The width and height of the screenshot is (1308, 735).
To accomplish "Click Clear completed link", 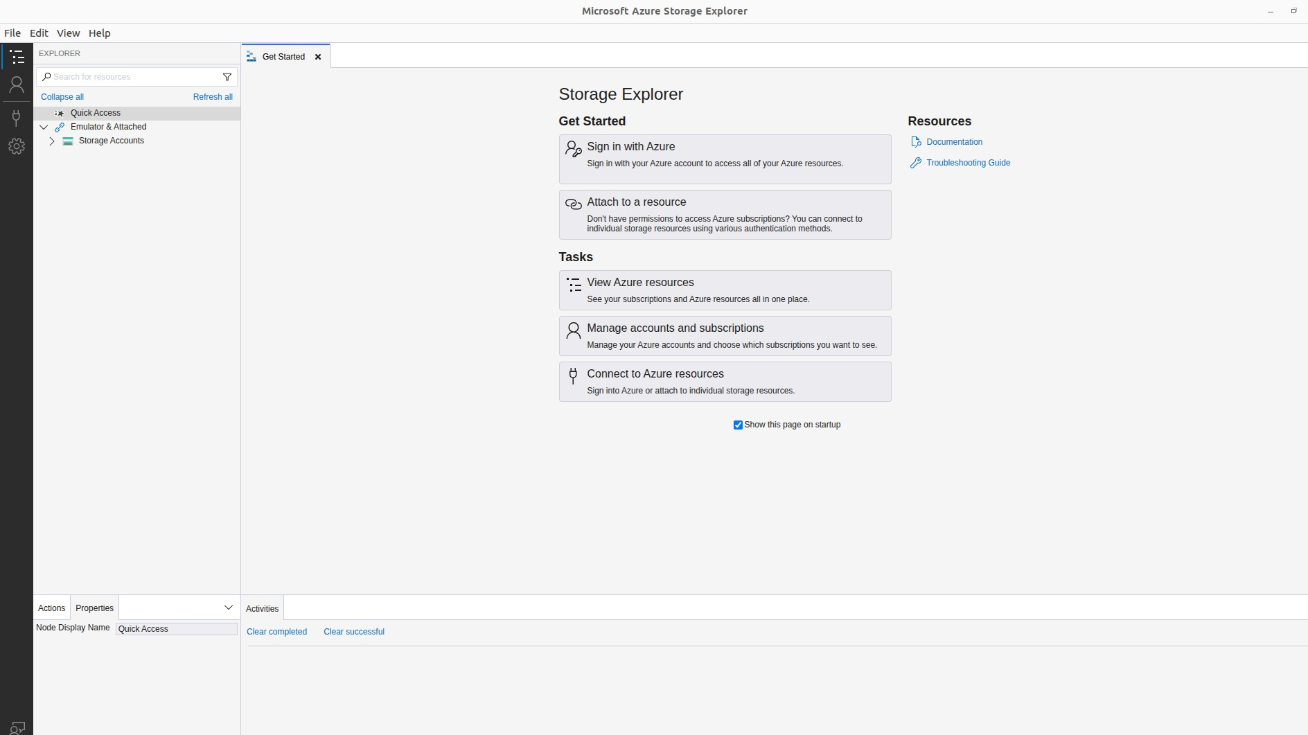I will (x=276, y=632).
